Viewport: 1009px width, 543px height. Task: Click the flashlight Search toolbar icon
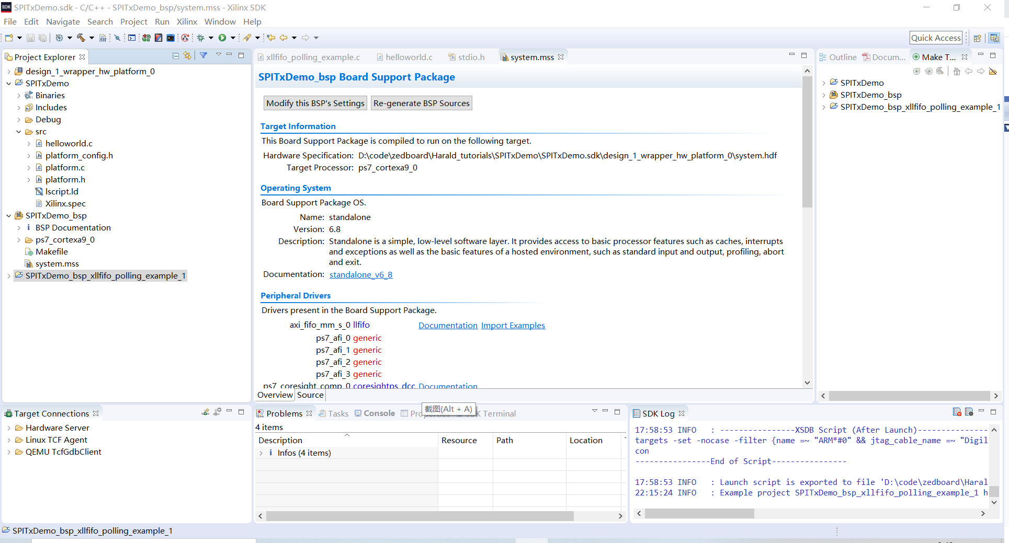click(x=247, y=38)
